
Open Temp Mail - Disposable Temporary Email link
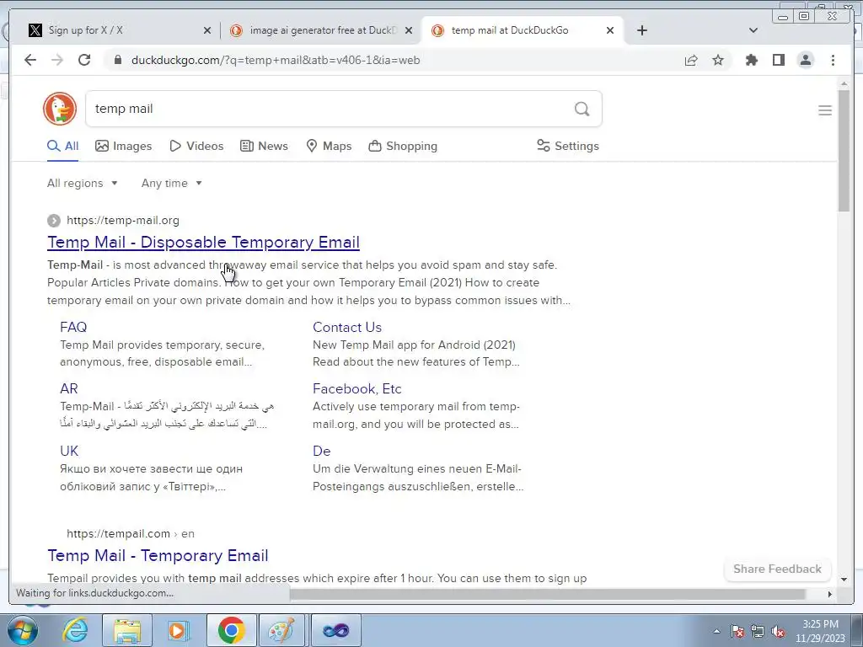point(203,242)
